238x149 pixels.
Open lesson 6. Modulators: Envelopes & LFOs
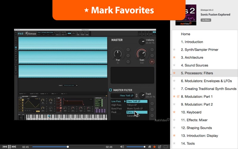205,81
